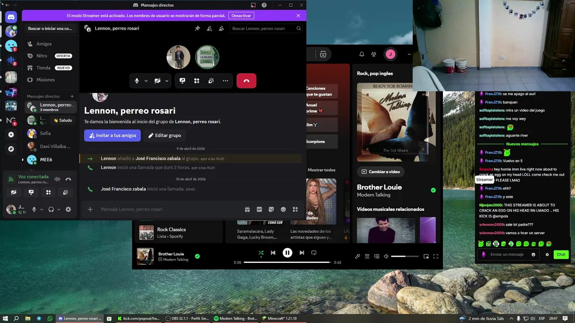
Task: Open Spotify queue icon
Action: pyautogui.click(x=367, y=256)
